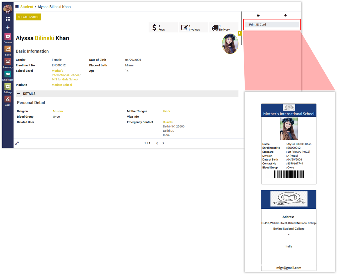The image size is (337, 274).
Task: Go to Student breadcrumb
Action: 27,7
